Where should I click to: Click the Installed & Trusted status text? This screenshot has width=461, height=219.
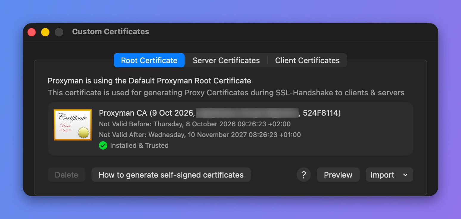pos(139,145)
